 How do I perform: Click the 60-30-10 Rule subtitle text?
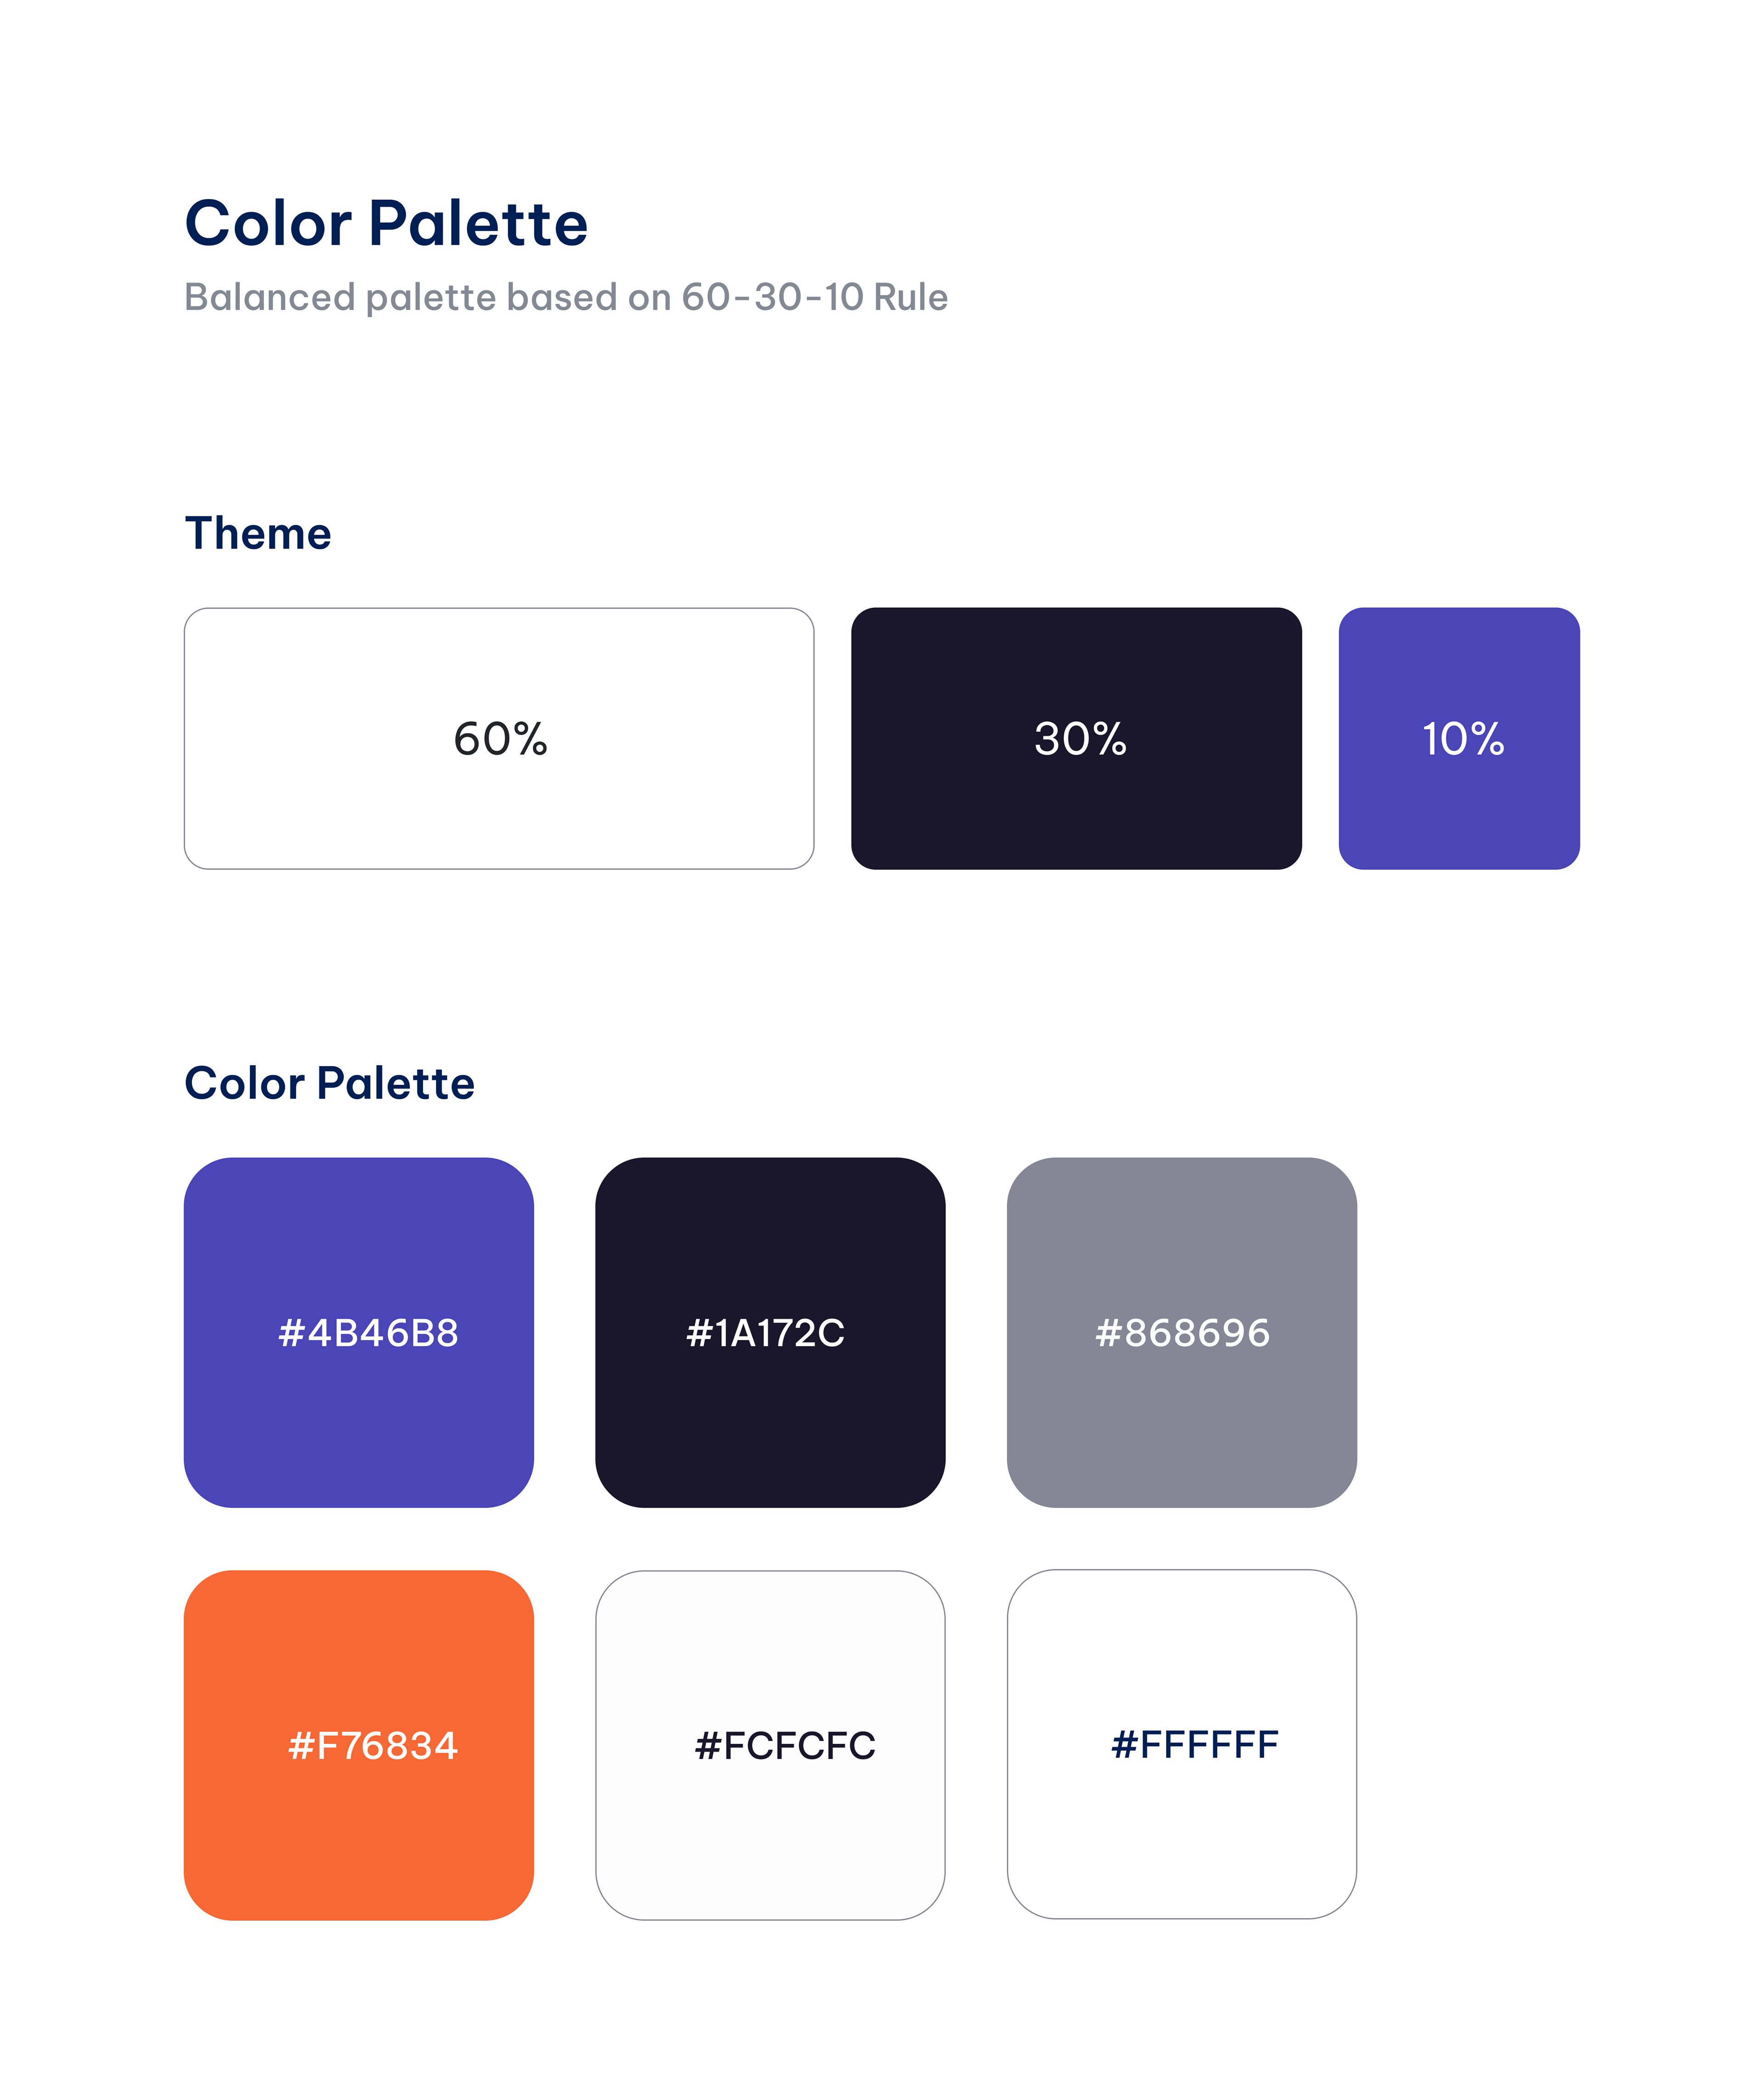[566, 297]
